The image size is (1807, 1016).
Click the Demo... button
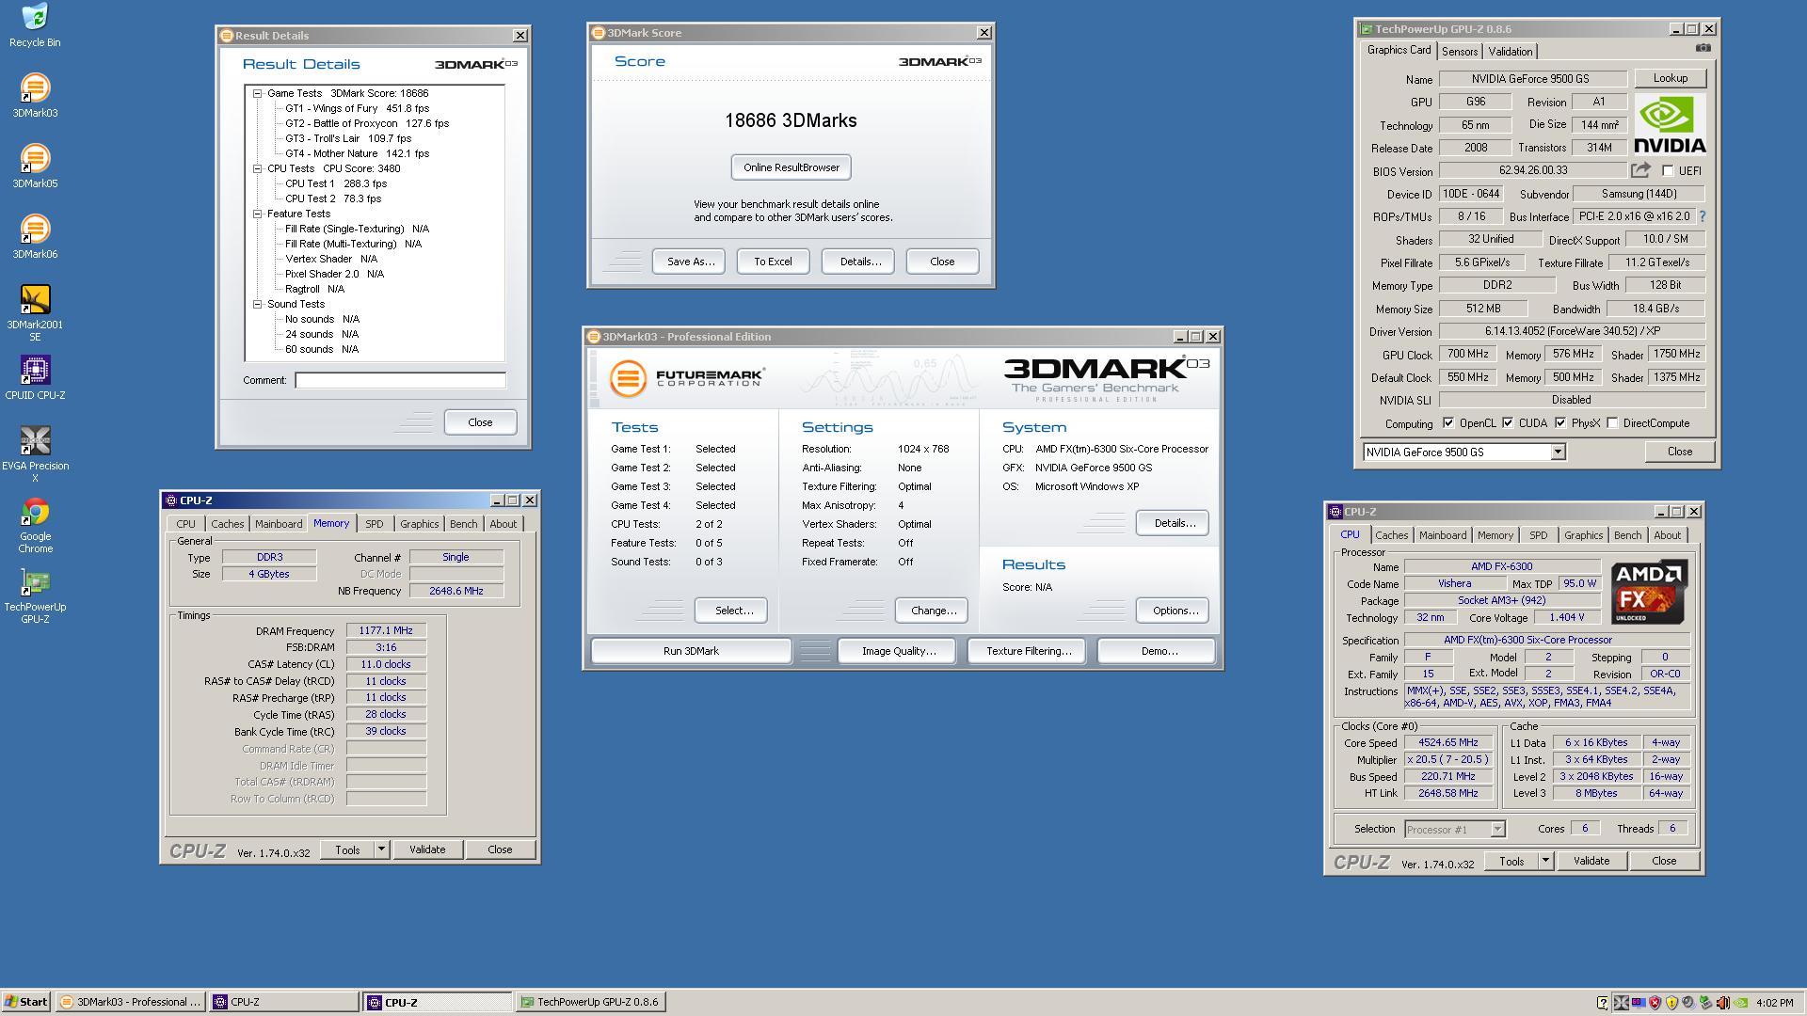pos(1159,651)
